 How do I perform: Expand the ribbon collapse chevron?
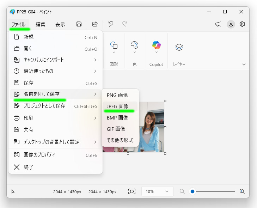[244, 65]
